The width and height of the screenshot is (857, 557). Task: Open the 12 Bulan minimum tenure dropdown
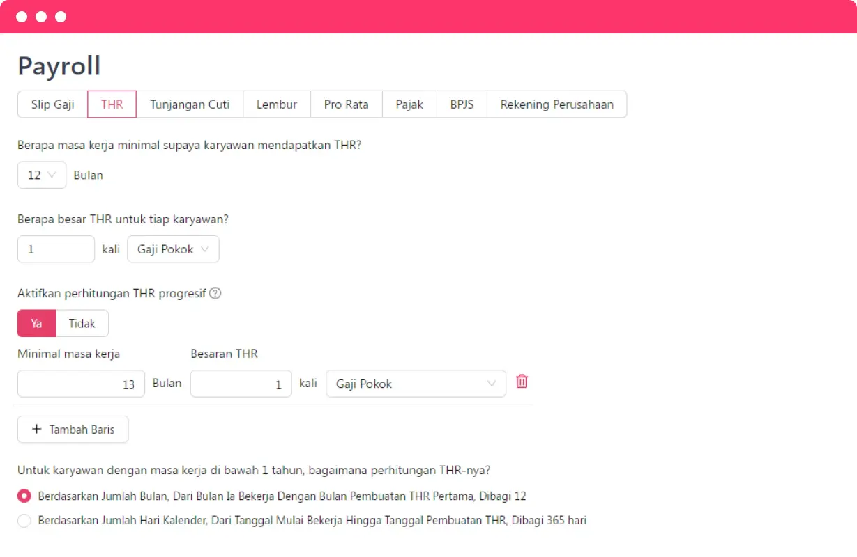click(42, 175)
